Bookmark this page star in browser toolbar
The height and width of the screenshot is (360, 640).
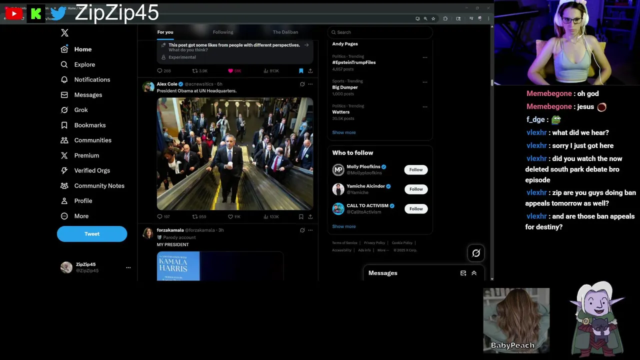coord(433,18)
